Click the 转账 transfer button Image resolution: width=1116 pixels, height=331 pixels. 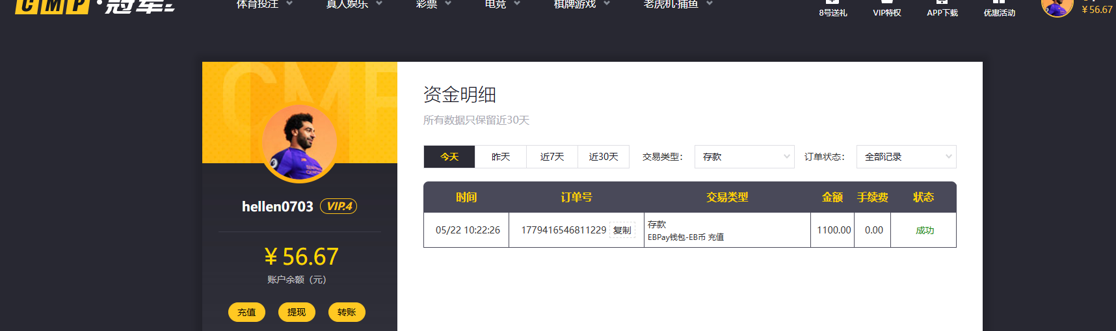tap(347, 312)
